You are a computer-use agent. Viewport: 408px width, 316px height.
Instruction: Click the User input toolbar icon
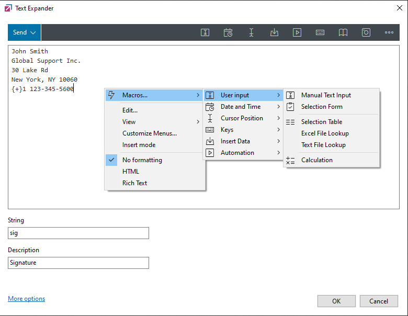pos(205,32)
